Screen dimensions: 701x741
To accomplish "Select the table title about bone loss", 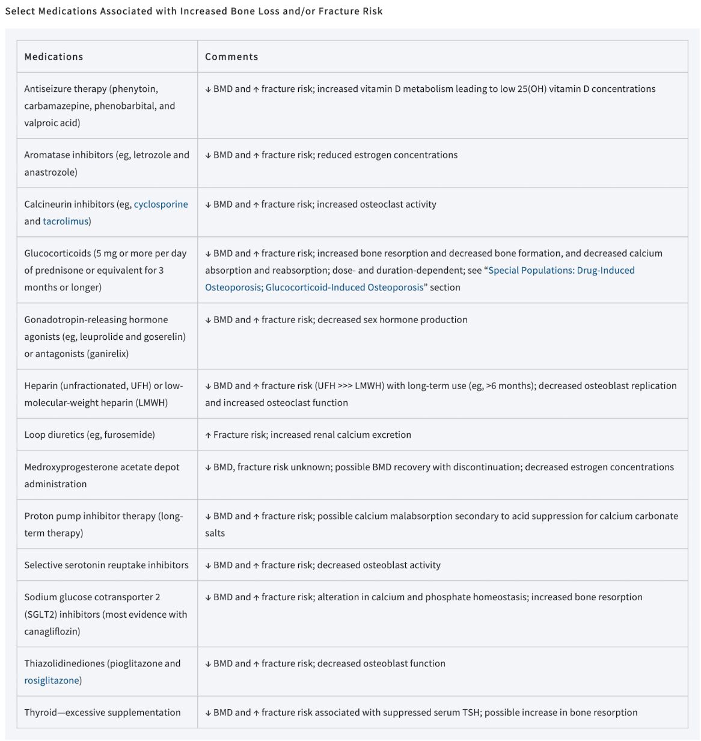I will coord(194,11).
